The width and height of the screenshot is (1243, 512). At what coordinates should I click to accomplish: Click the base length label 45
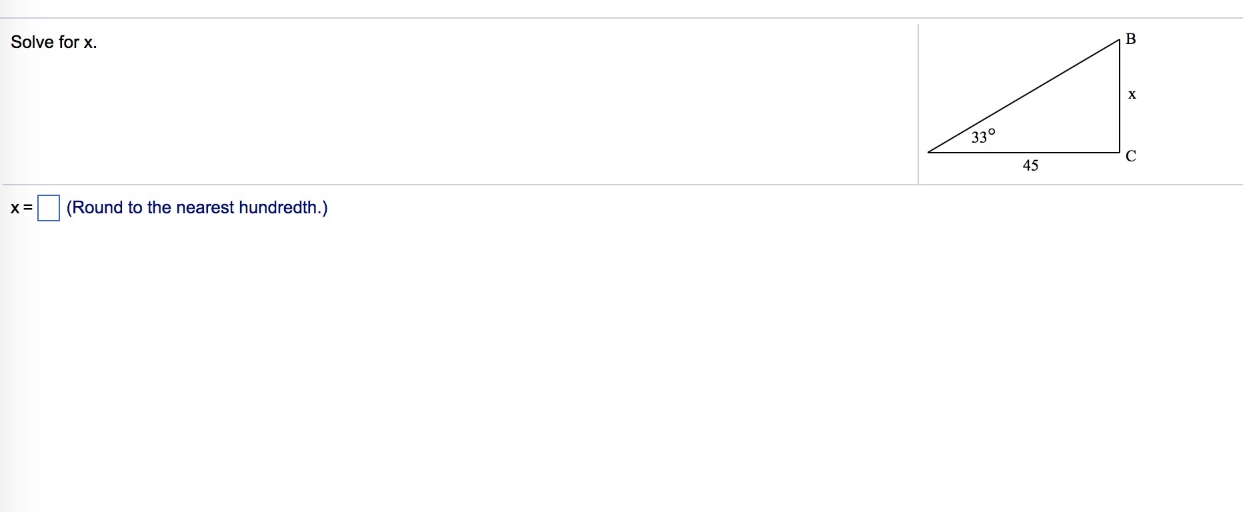[1030, 165]
